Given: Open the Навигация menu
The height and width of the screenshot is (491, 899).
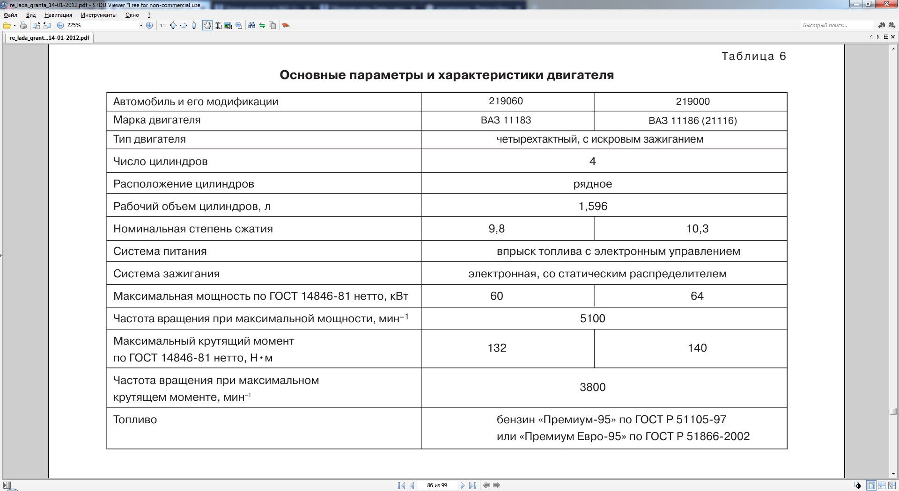Looking at the screenshot, I should pos(58,15).
